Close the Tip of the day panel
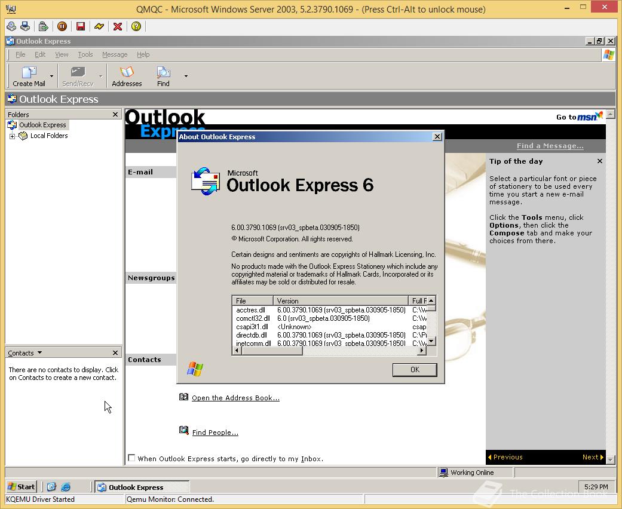This screenshot has width=622, height=509. [599, 161]
